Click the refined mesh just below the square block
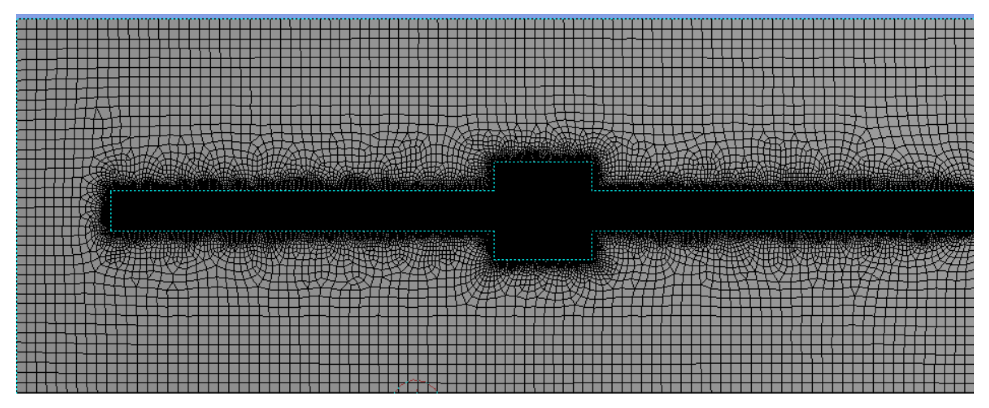Image resolution: width=989 pixels, height=408 pixels. click(542, 270)
